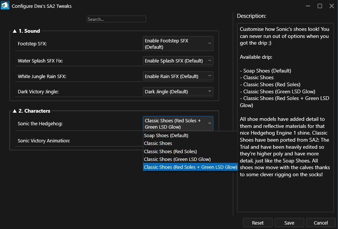Image resolution: width=338 pixels, height=229 pixels.
Task: Close the Configure Dex's SA2 Tweaks window
Action: coord(332,6)
